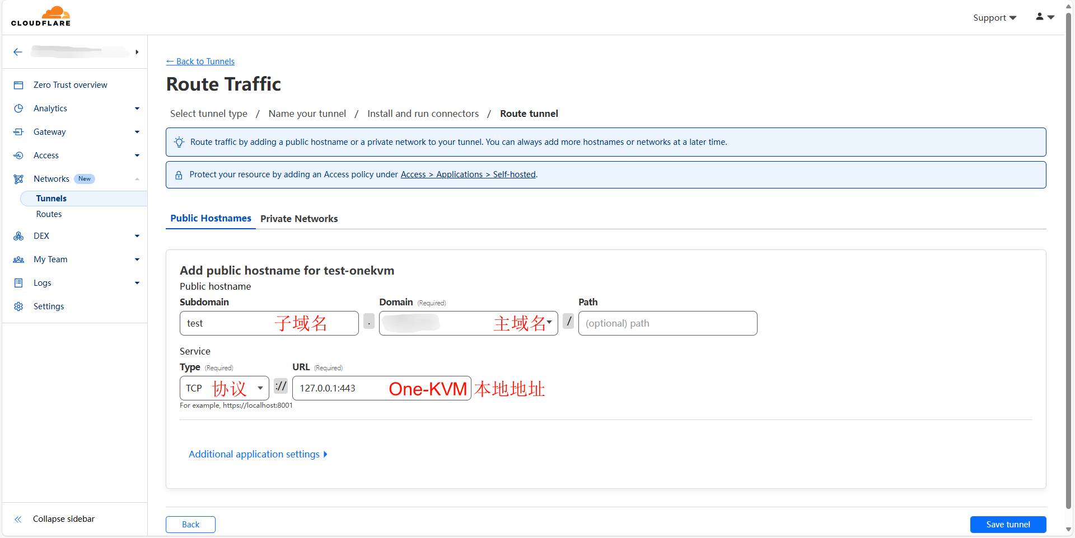Expand Additional application settings
This screenshot has height=538, width=1075.
click(x=258, y=454)
